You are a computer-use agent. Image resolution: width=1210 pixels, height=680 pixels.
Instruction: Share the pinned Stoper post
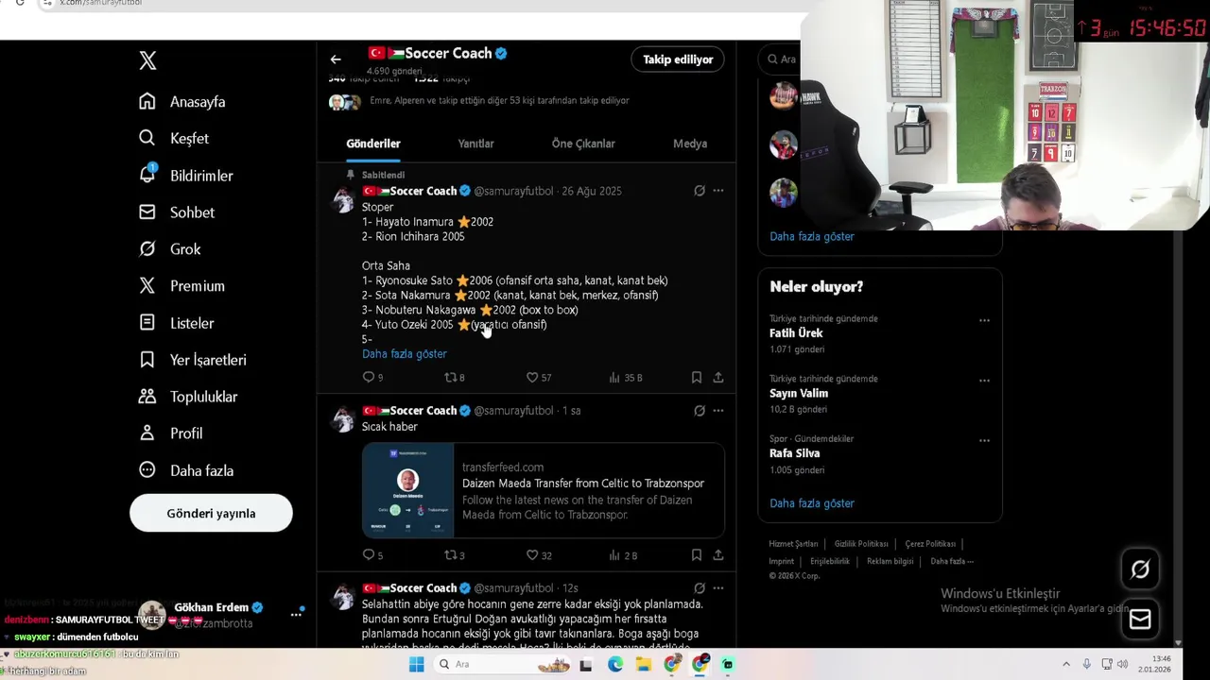click(x=718, y=377)
